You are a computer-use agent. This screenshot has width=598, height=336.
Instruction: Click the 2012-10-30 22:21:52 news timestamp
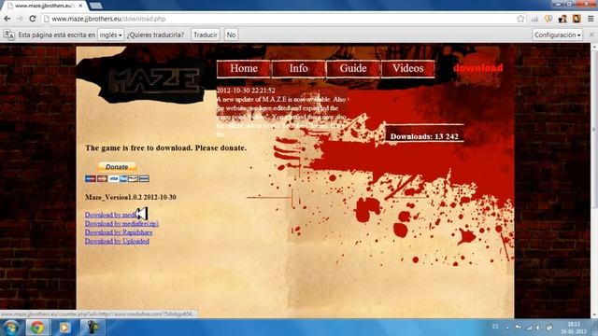[246, 91]
